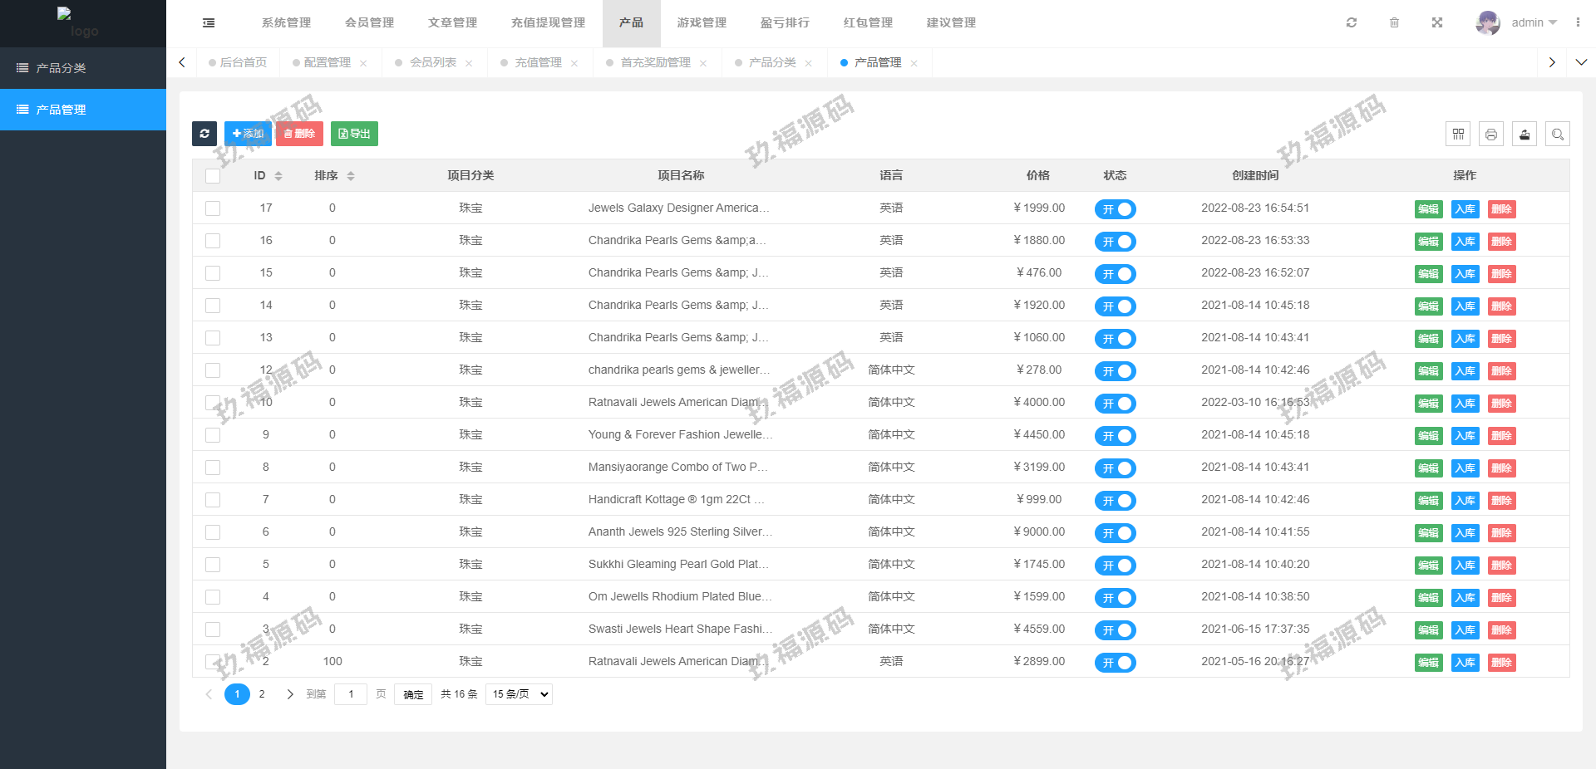1596x769 pixels.
Task: Click the trash icon in the top header
Action: (1394, 23)
